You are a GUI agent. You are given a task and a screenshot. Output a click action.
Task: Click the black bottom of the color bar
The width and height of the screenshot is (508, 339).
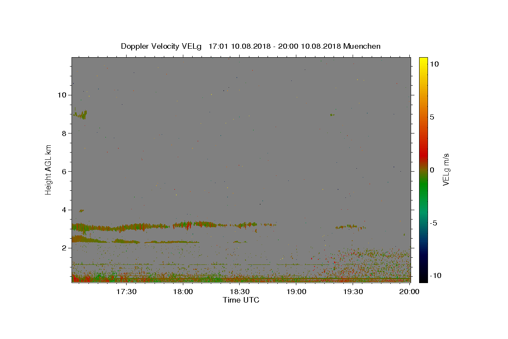[423, 278]
